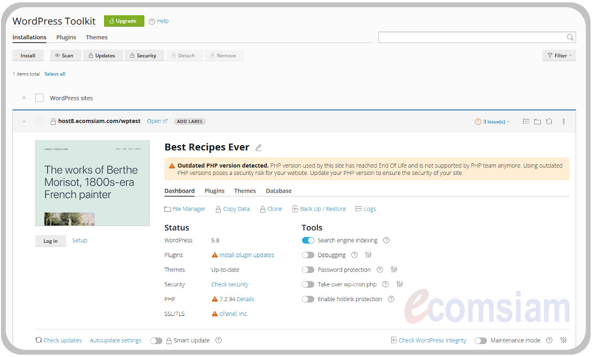The width and height of the screenshot is (592, 357).
Task: Click the Check security link
Action: point(230,284)
